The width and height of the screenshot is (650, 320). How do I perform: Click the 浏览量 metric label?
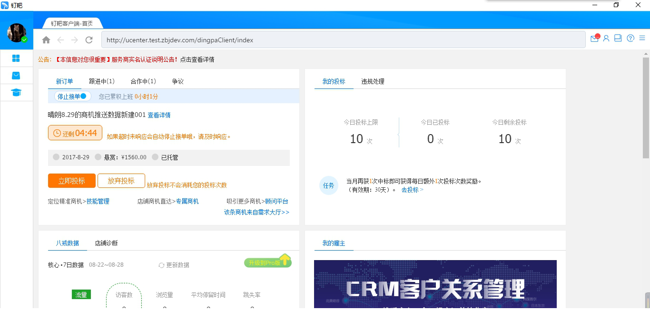click(165, 295)
